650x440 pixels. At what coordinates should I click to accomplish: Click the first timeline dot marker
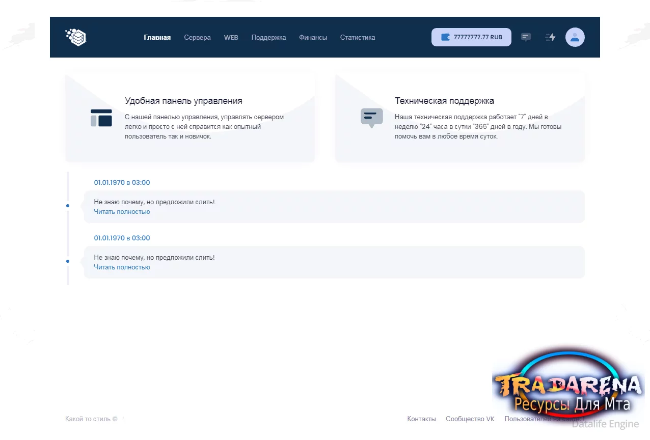click(68, 206)
